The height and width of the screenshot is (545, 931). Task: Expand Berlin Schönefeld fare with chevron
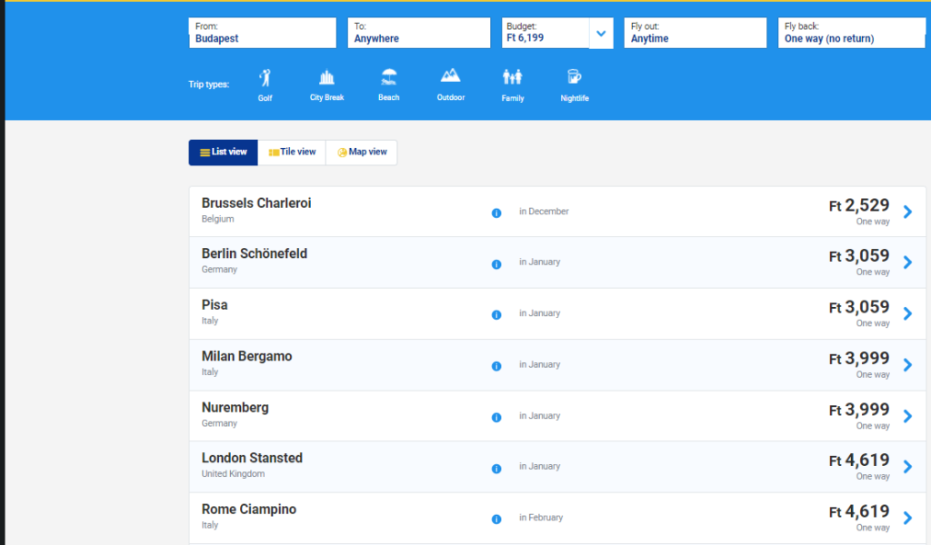(907, 263)
